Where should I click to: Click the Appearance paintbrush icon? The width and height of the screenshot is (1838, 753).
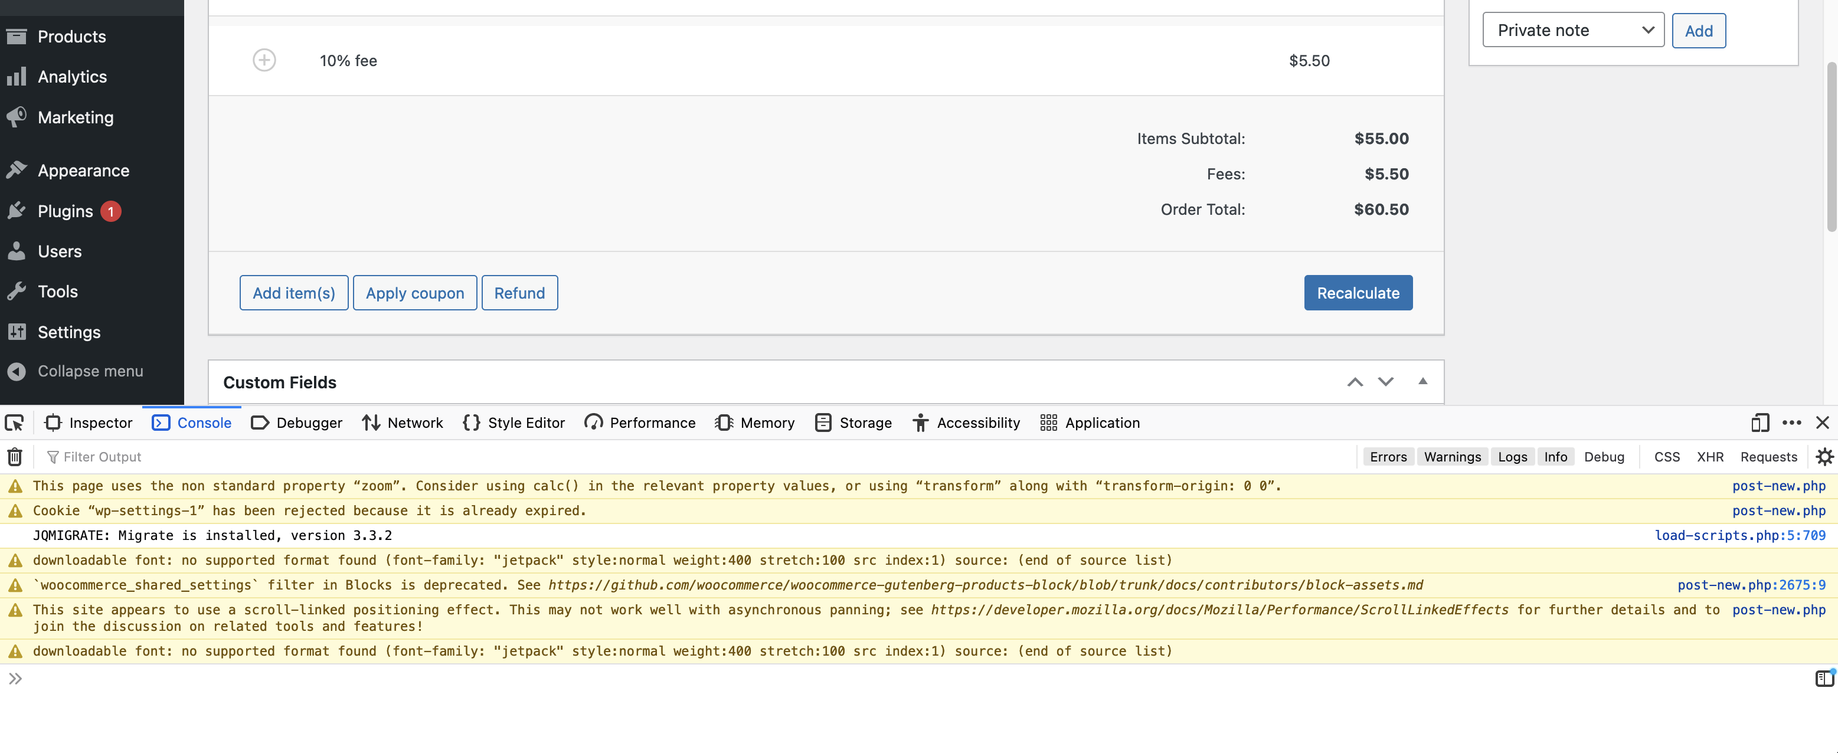[x=17, y=170]
